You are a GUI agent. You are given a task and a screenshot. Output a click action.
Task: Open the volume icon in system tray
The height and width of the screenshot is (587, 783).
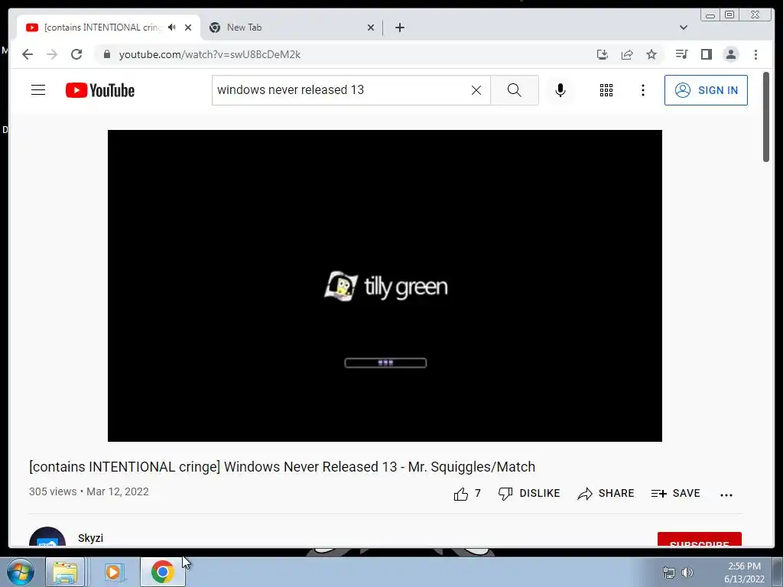click(687, 572)
